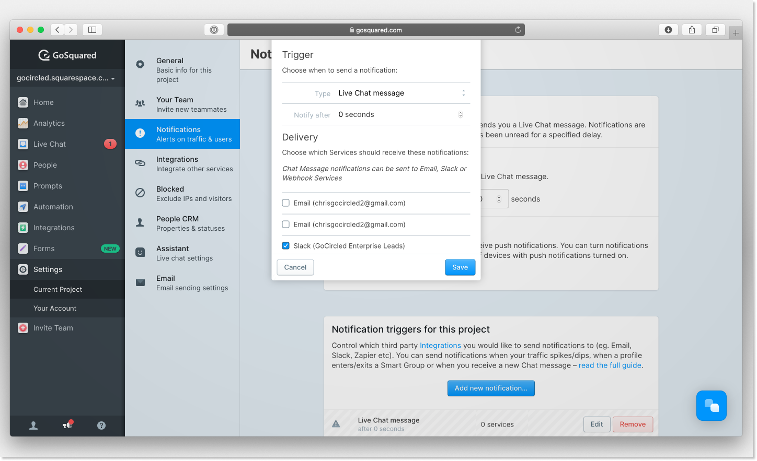Open the Home sidebar item
Viewport: 757px width, 461px height.
click(x=67, y=102)
